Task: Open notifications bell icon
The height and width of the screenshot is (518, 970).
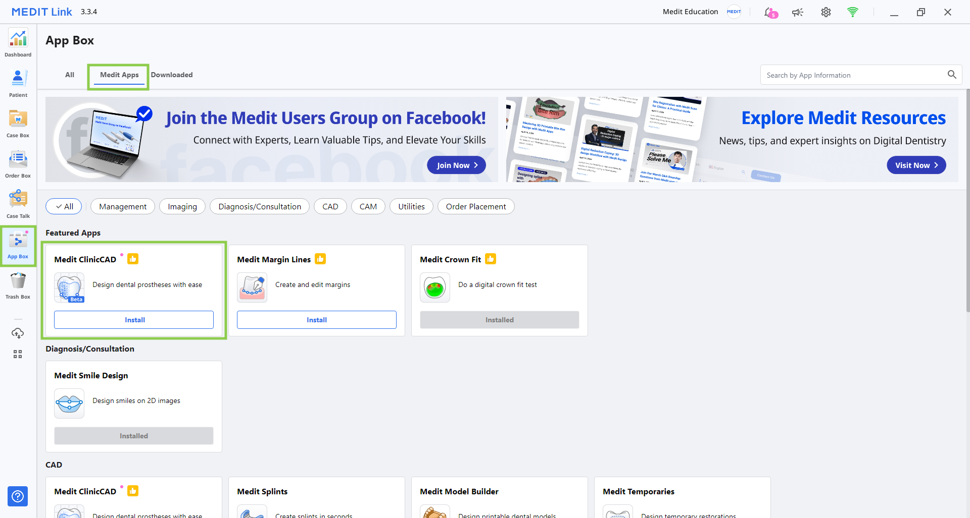Action: pyautogui.click(x=770, y=12)
